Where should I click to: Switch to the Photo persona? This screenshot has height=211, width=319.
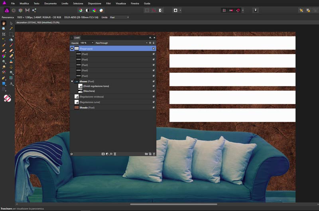7,10
